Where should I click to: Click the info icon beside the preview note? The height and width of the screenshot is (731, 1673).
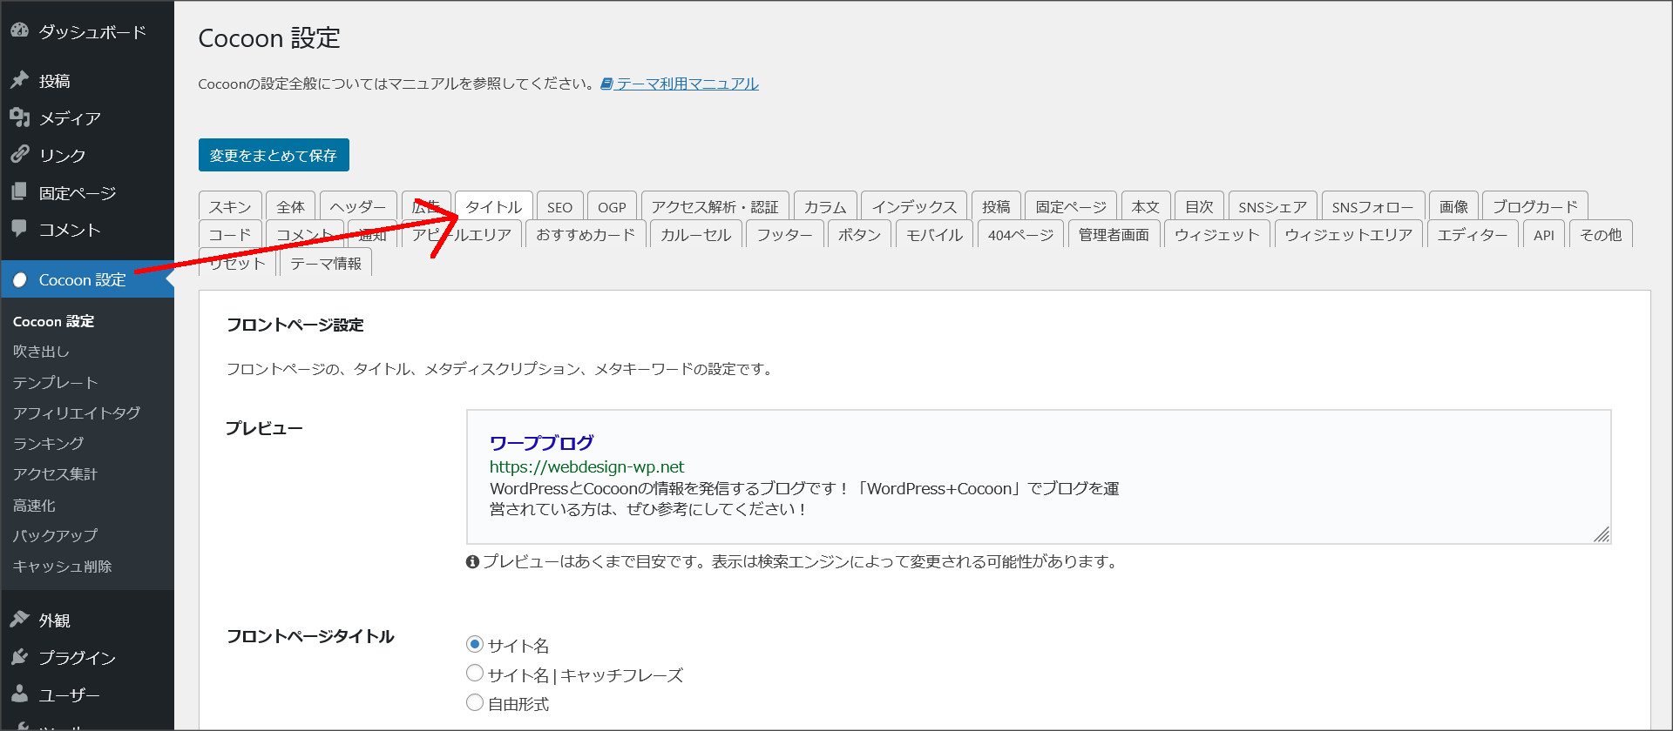472,562
